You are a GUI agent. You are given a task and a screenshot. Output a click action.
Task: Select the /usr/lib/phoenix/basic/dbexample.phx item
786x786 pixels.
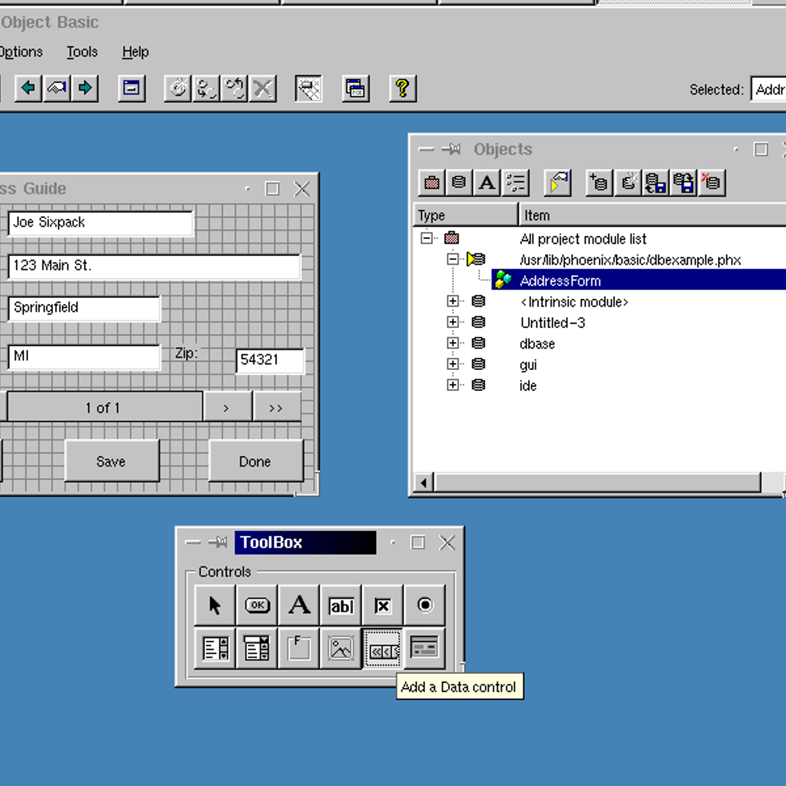pos(630,260)
